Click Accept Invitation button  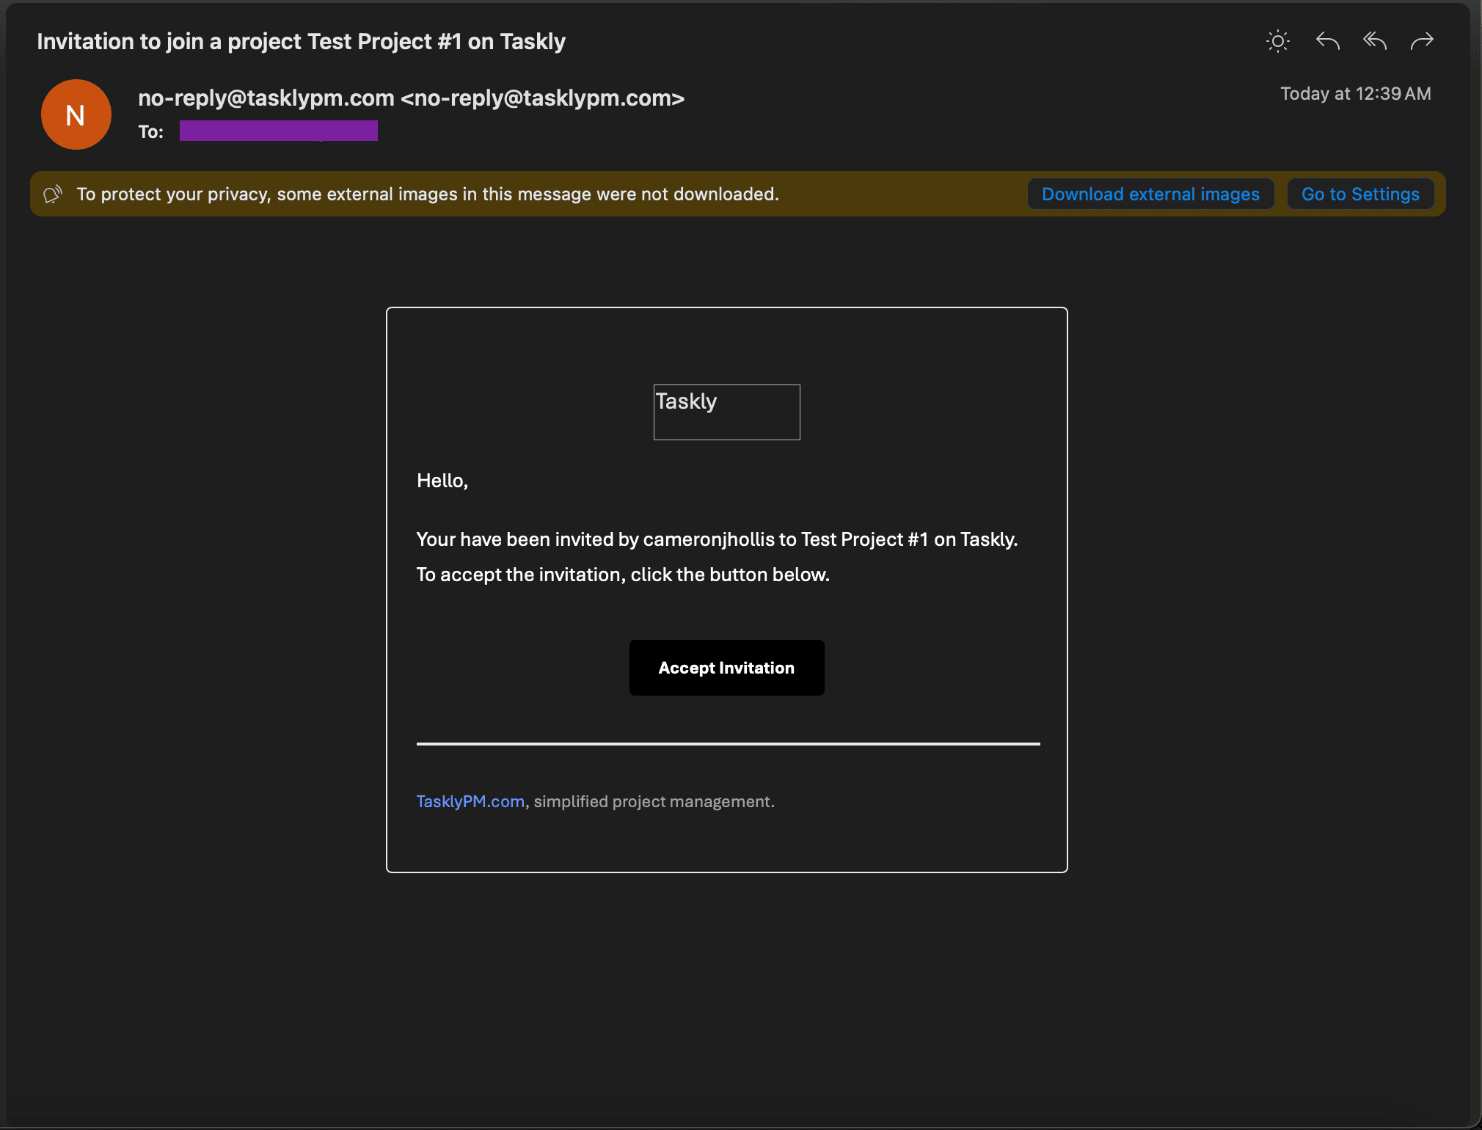726,666
